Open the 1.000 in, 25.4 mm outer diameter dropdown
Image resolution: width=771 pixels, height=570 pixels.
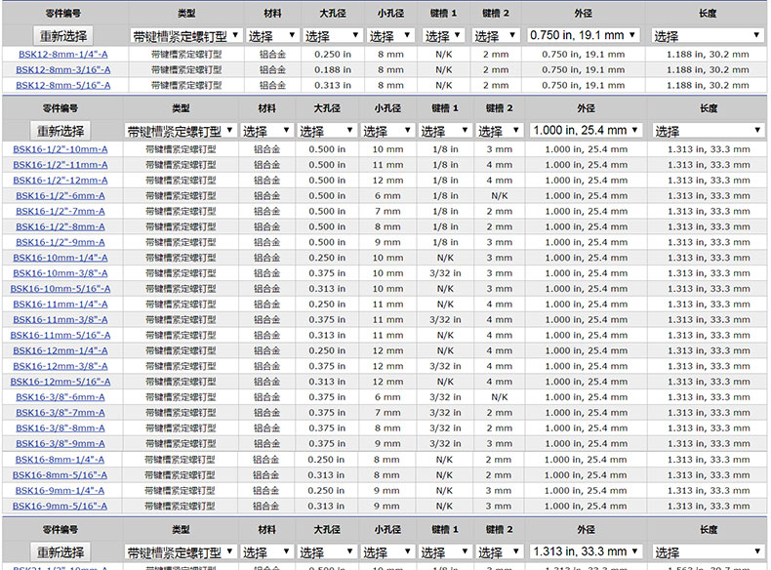(586, 130)
